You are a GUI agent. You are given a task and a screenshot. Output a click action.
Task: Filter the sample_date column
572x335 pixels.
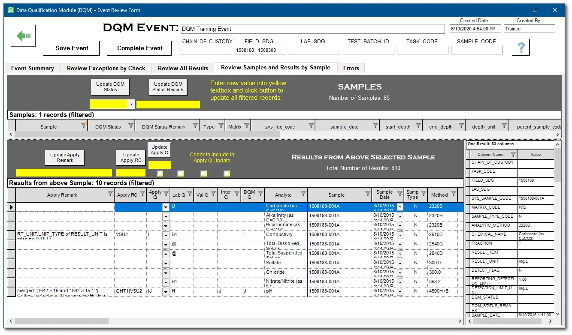point(375,126)
